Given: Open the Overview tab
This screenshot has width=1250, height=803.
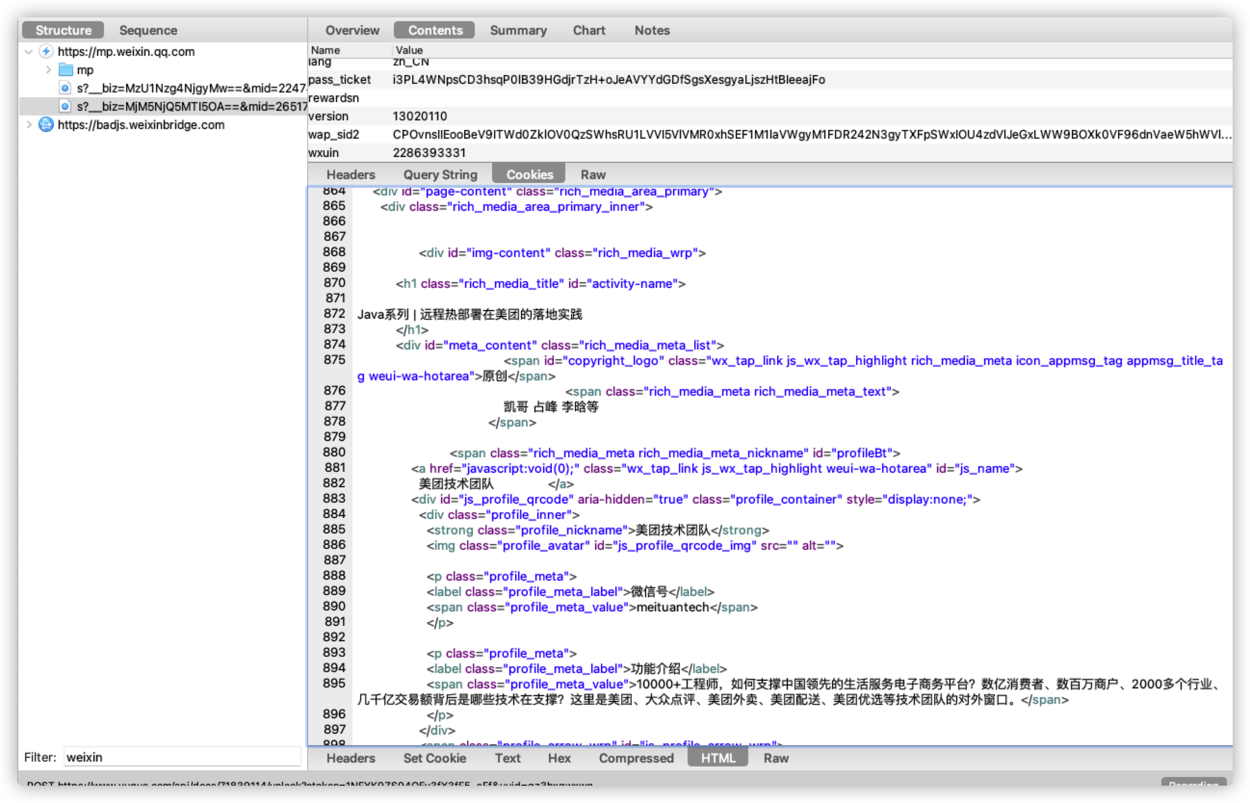Looking at the screenshot, I should point(352,30).
